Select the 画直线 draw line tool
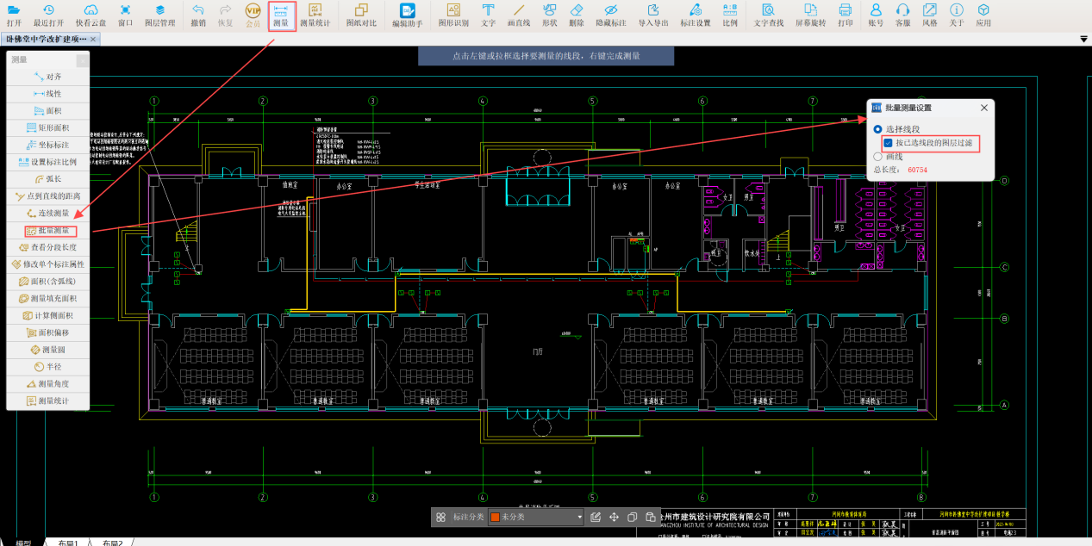Viewport: 1092px width, 546px height. pyautogui.click(x=519, y=15)
